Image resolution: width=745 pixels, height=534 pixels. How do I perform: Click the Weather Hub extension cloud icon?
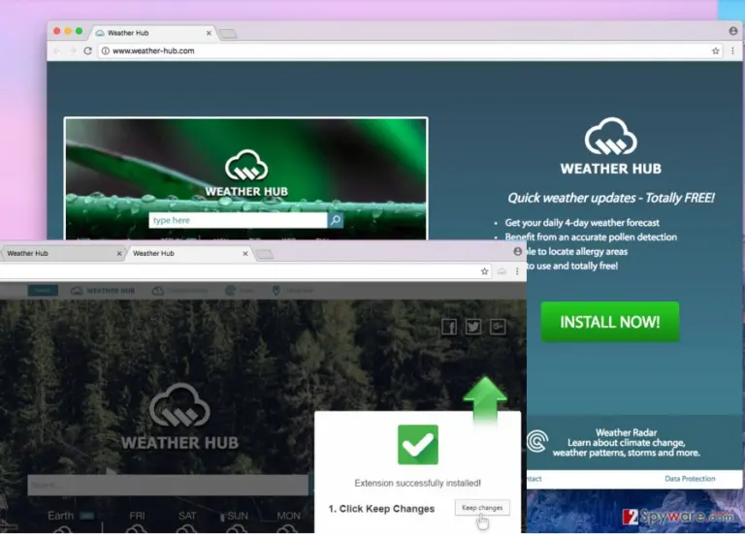pyautogui.click(x=502, y=271)
